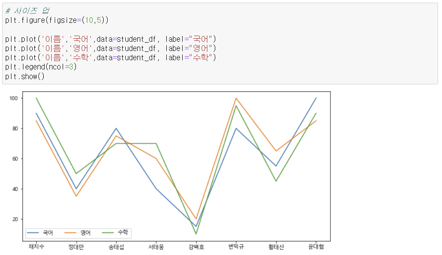The height and width of the screenshot is (255, 442).
Task: Select the 영어 legend label
Action: [x=86, y=233]
